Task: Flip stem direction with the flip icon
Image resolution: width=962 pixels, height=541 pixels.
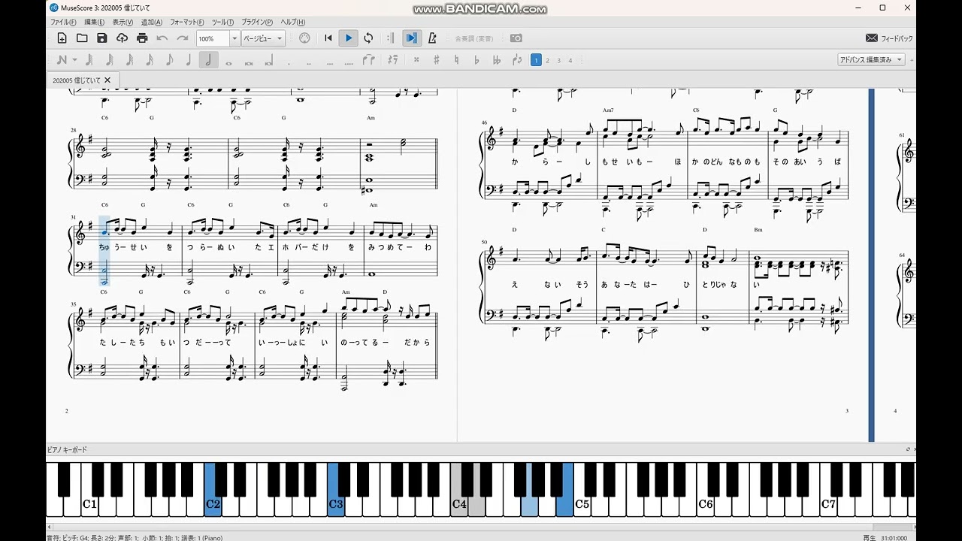Action: (x=517, y=60)
